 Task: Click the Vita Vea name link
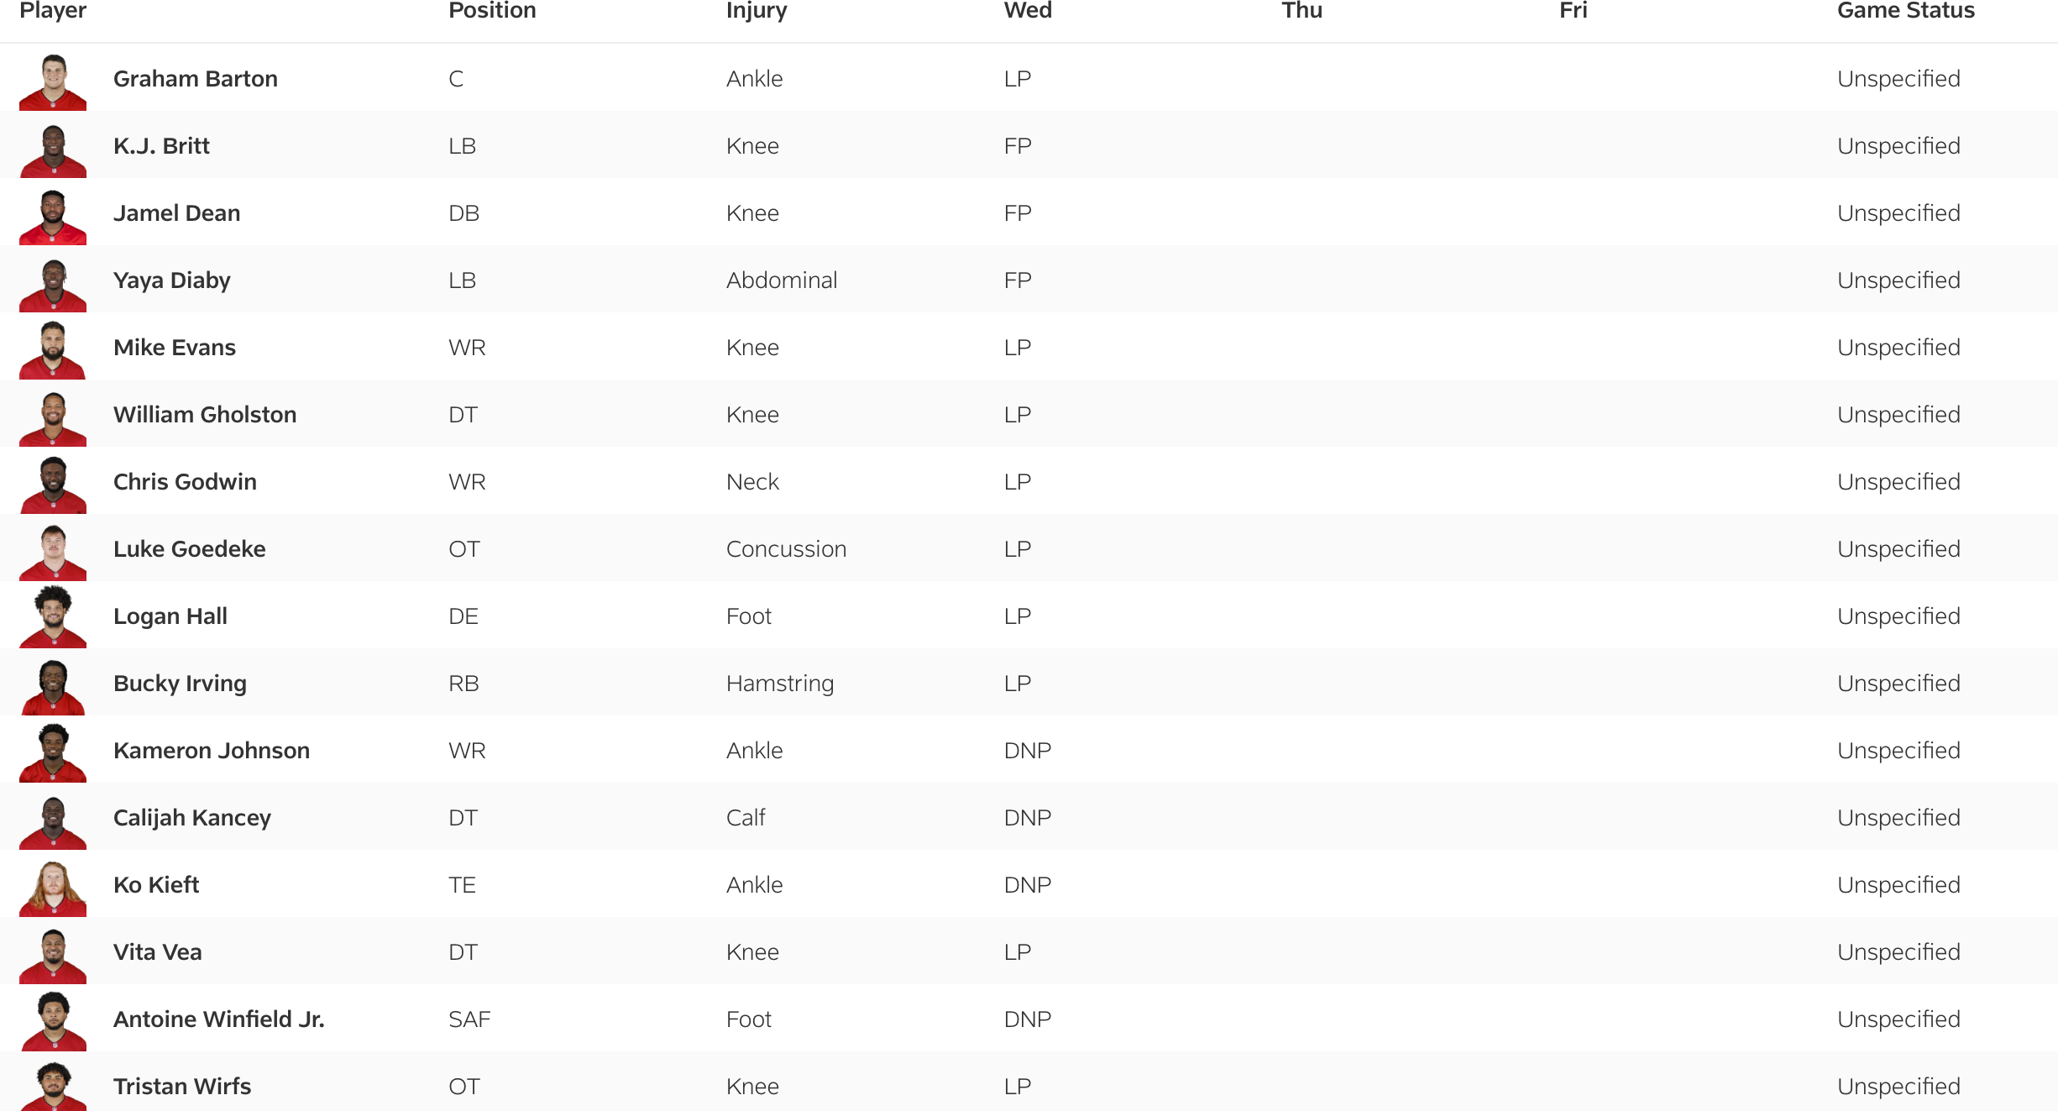coord(157,952)
